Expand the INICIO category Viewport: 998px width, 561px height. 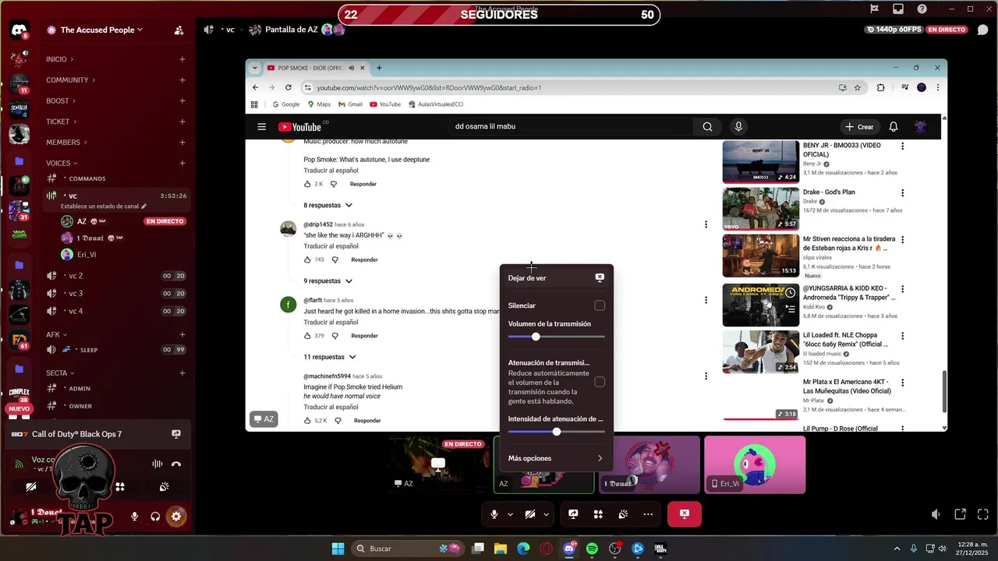tap(60, 59)
